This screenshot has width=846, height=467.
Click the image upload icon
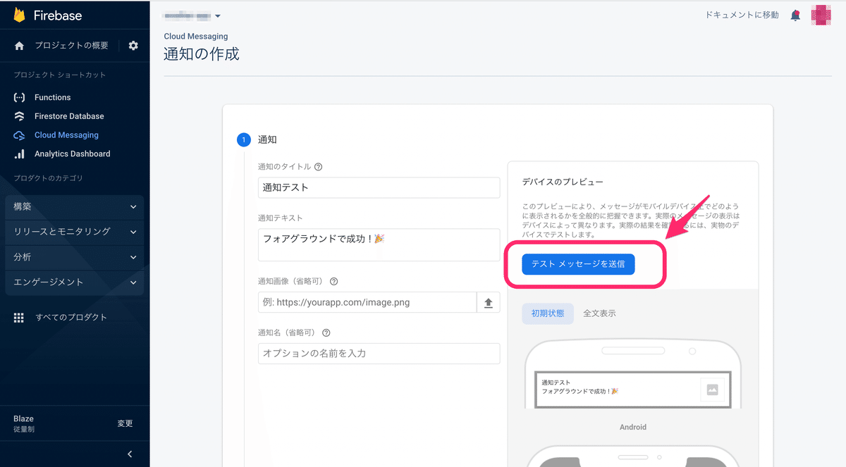click(x=488, y=303)
